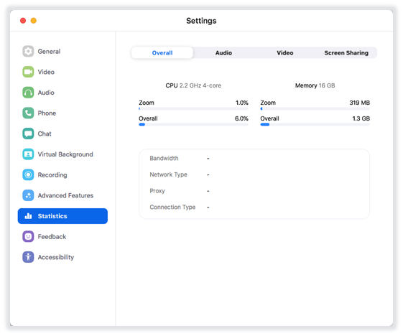Click the 'CPU 2.2 GHz 4-core' heading

[193, 85]
